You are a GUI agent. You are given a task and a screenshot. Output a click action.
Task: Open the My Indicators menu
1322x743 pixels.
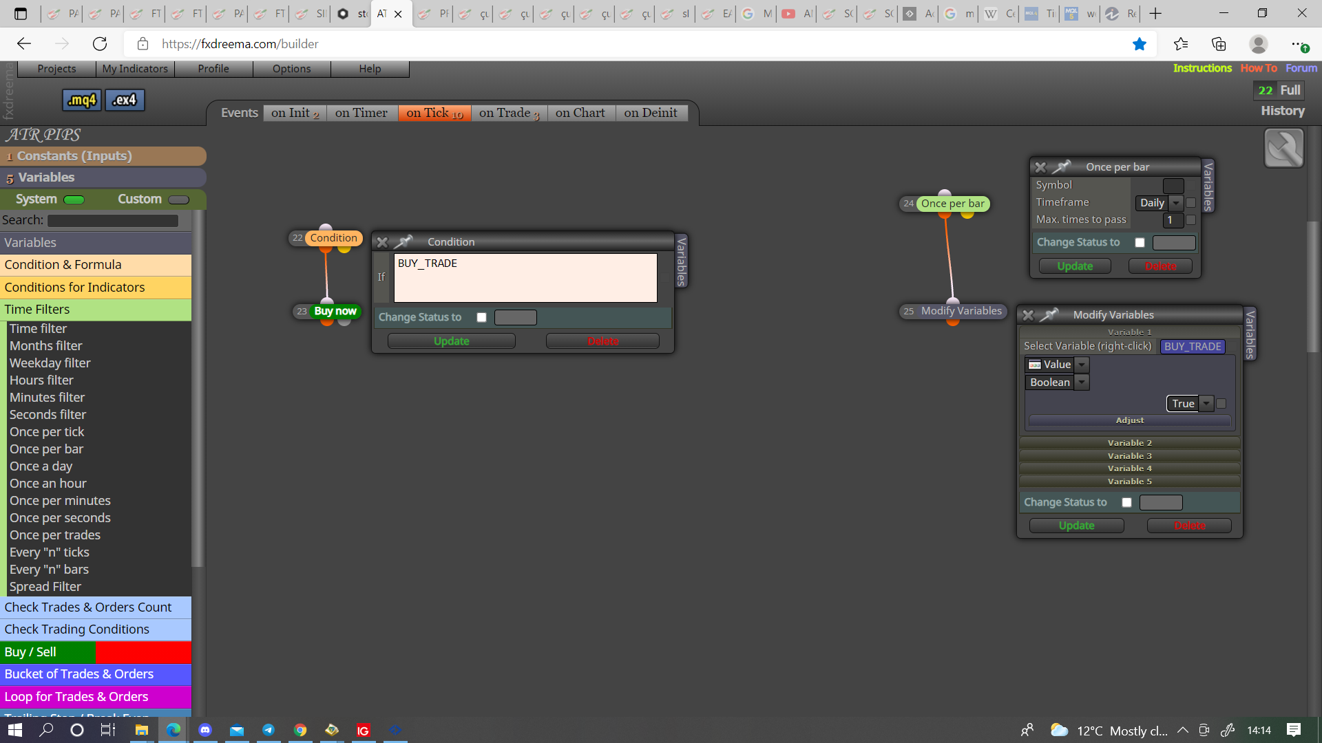(135, 69)
